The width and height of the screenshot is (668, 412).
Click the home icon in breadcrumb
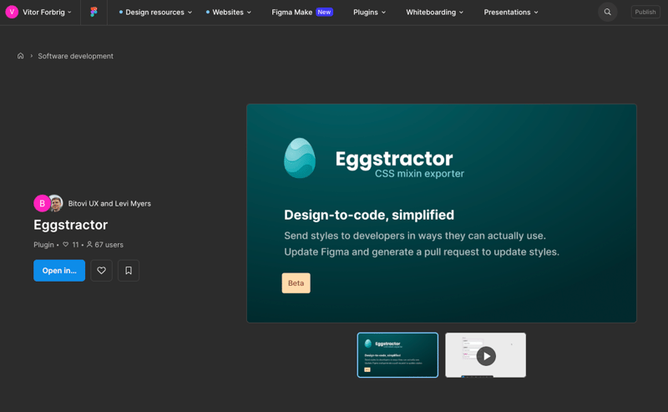(x=20, y=56)
